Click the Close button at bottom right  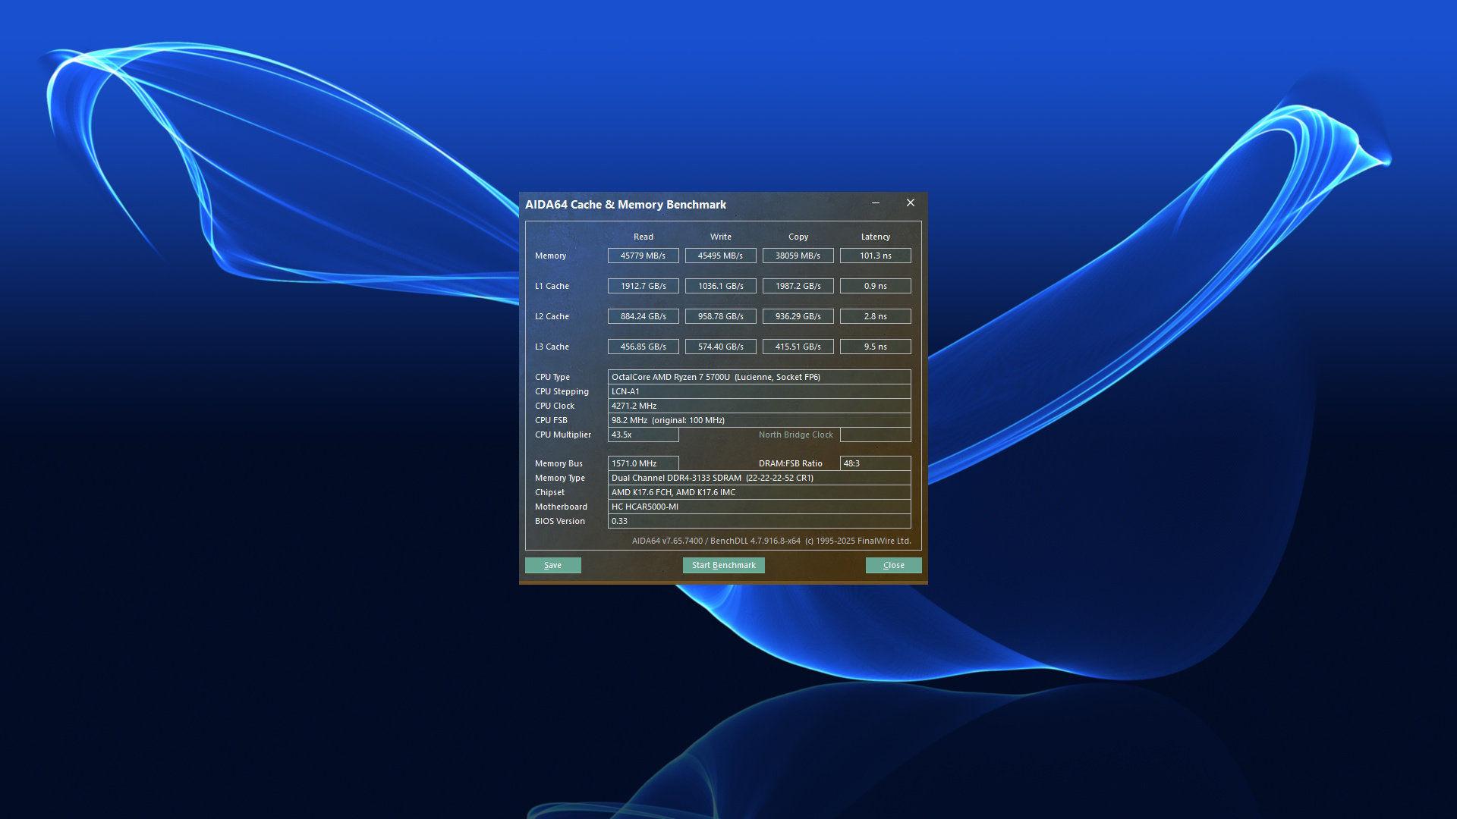[x=893, y=565]
